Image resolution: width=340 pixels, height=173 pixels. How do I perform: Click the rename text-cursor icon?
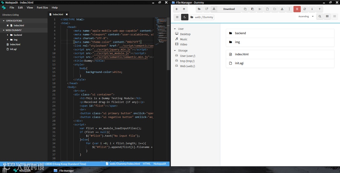pos(289,9)
